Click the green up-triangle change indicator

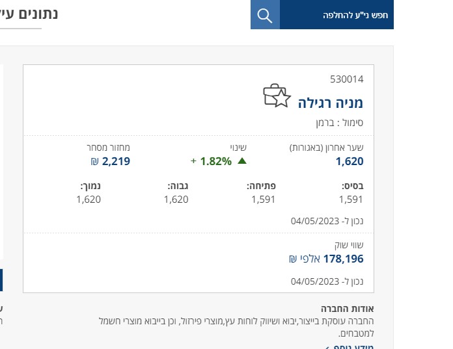point(242,161)
